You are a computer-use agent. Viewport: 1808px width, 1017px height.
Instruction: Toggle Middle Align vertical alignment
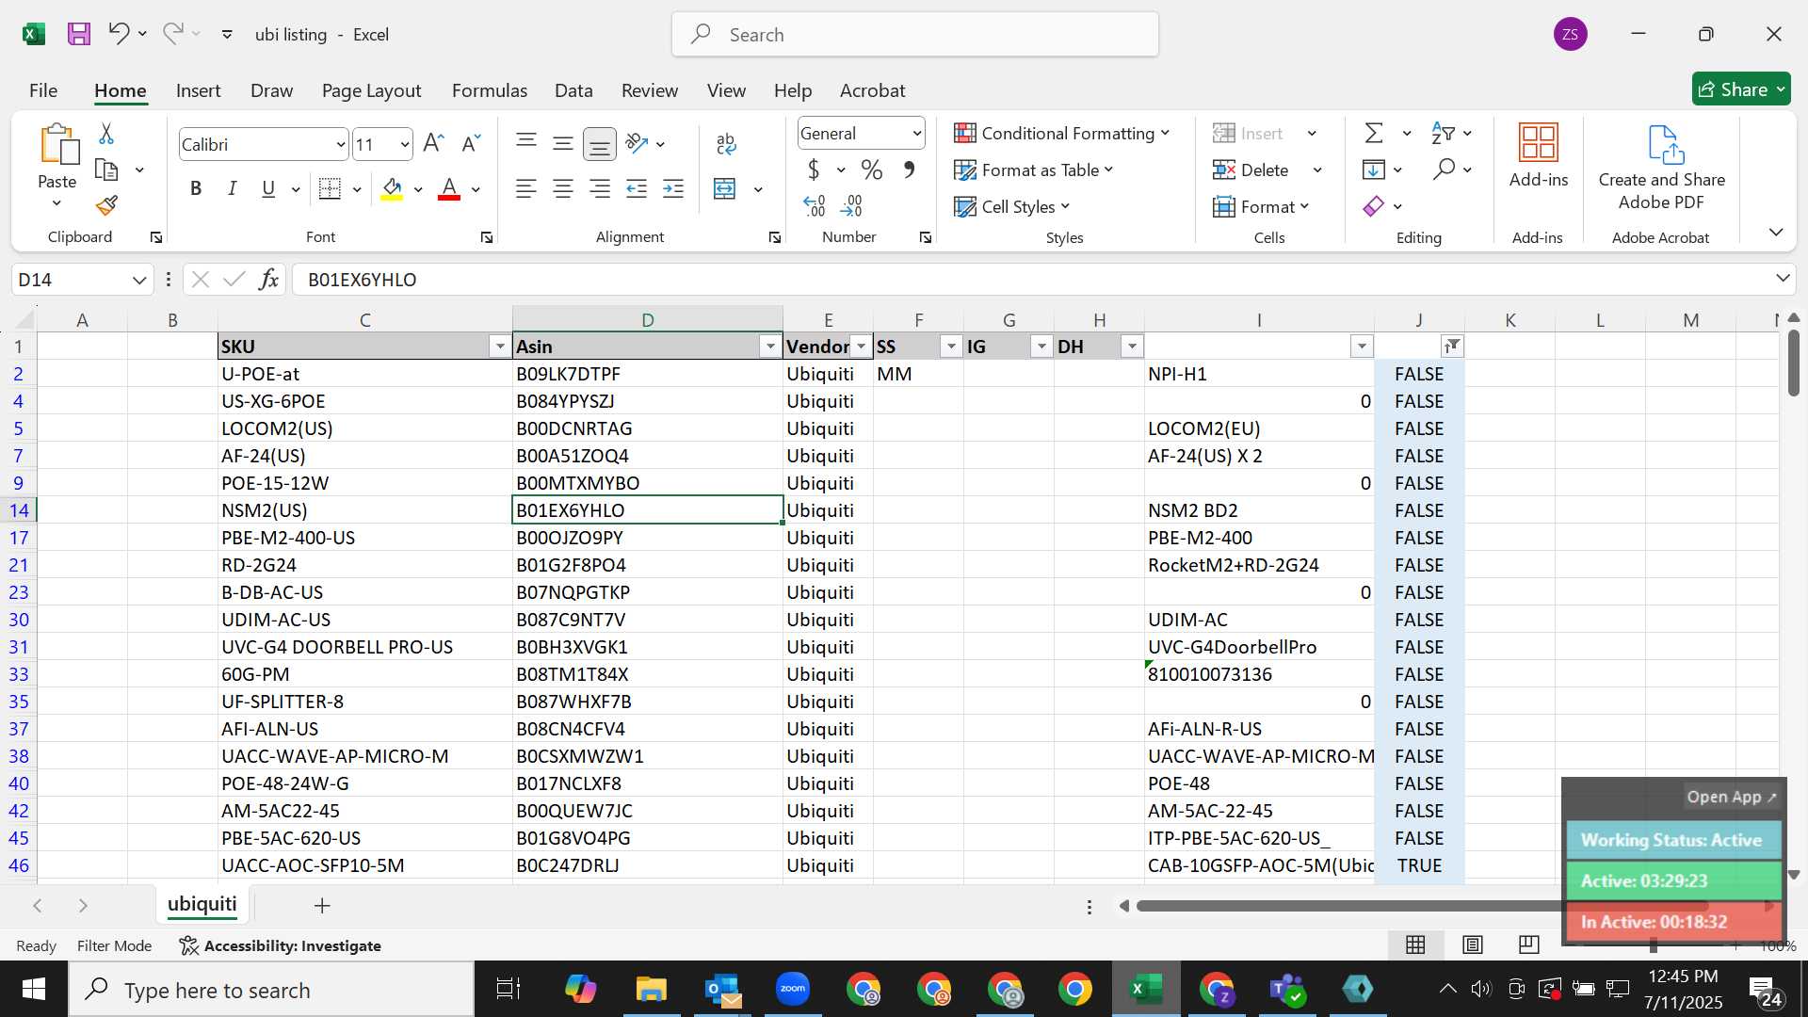click(563, 144)
